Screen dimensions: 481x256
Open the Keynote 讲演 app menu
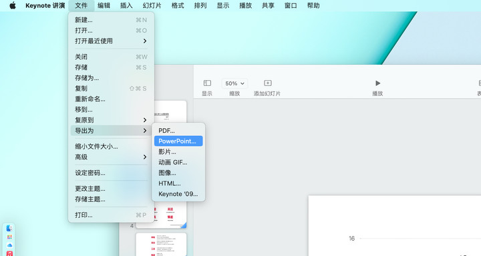(45, 5)
